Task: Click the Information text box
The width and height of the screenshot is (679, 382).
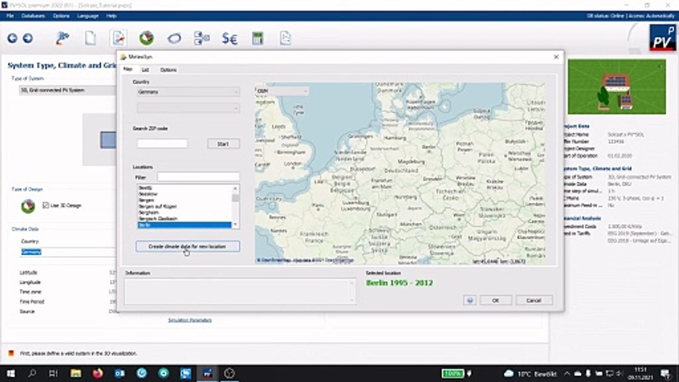Action: (240, 292)
